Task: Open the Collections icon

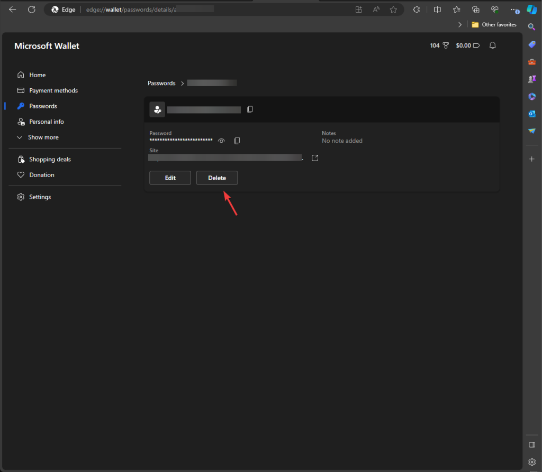Action: pos(476,10)
